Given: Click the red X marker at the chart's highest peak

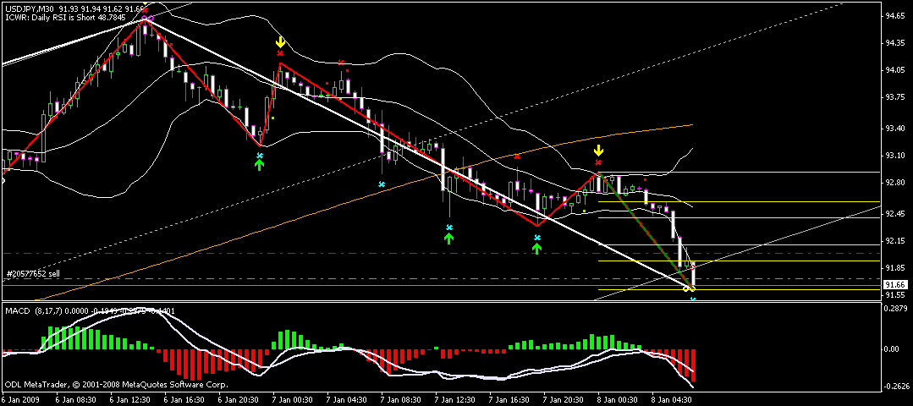Looking at the screenshot, I should [145, 9].
